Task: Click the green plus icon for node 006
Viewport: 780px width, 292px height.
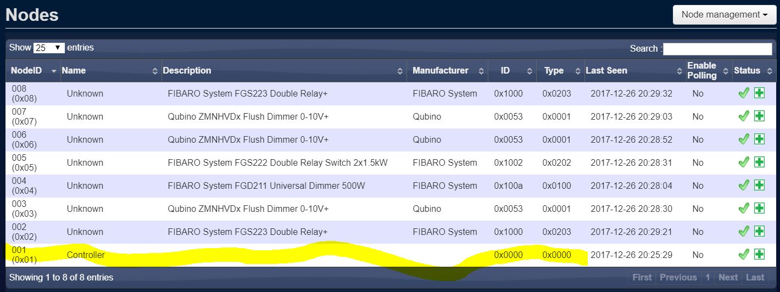Action: (x=759, y=139)
